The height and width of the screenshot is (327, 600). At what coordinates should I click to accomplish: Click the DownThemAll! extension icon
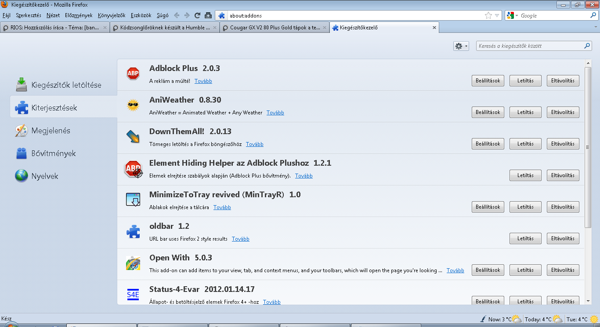133,137
